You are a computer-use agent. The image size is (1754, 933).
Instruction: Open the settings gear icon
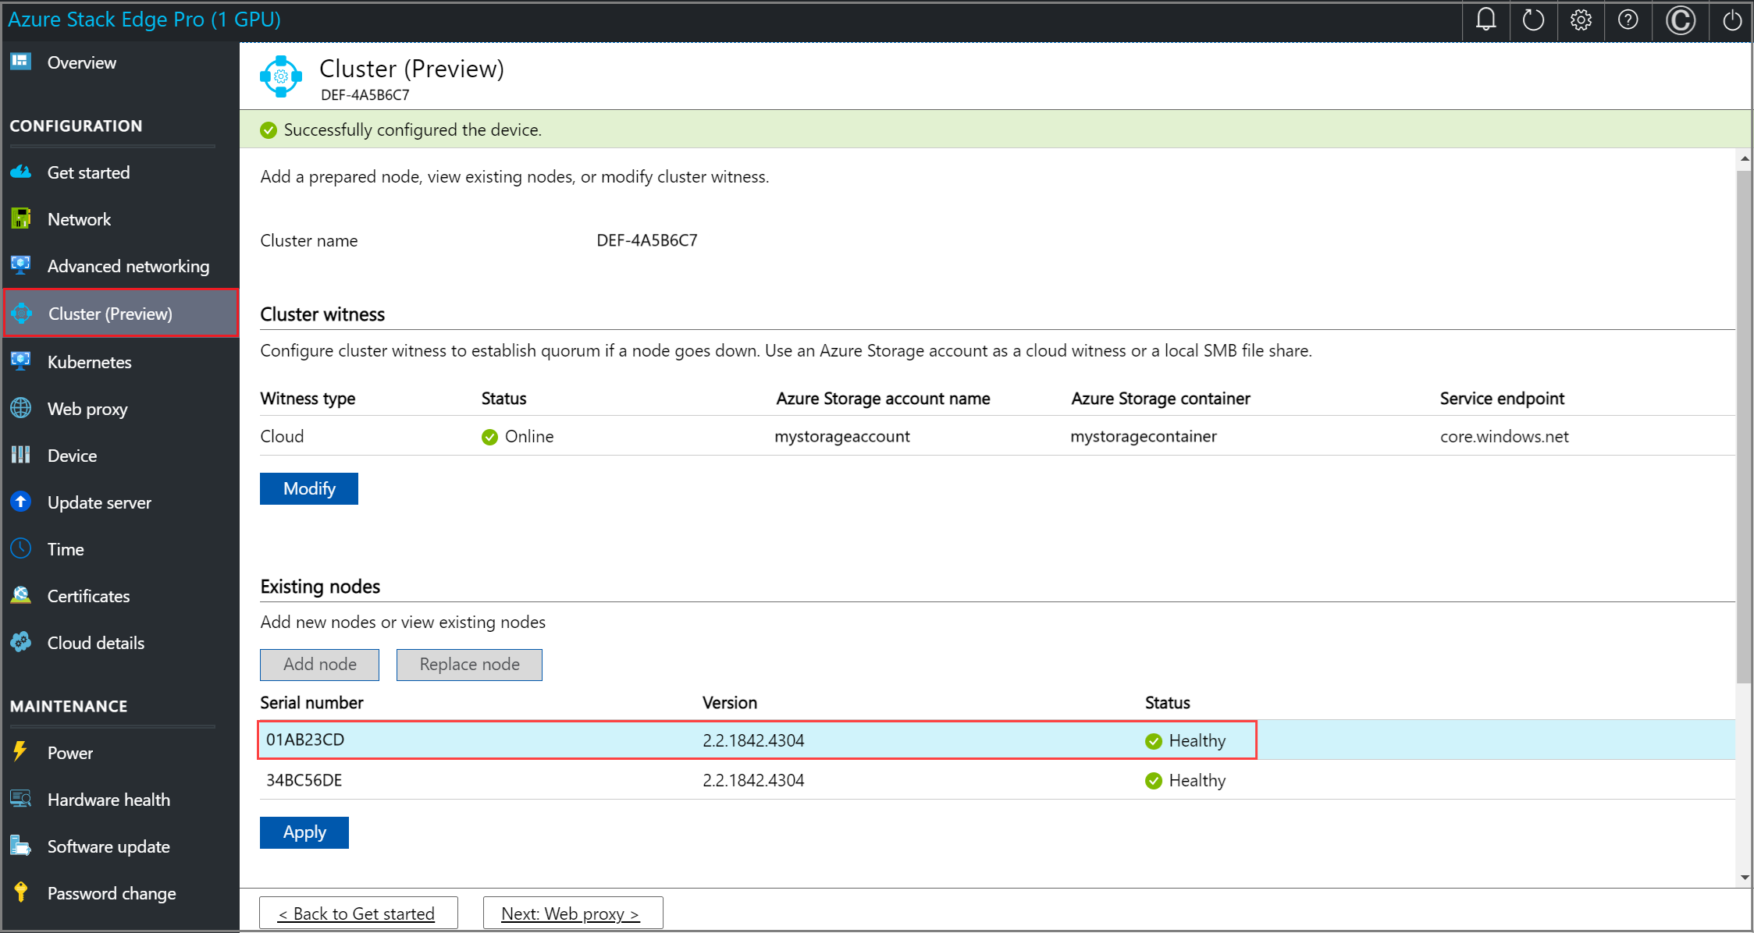tap(1581, 20)
